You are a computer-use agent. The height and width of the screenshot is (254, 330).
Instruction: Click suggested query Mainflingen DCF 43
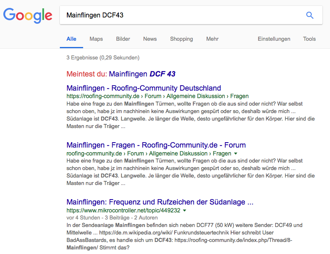[x=142, y=74]
